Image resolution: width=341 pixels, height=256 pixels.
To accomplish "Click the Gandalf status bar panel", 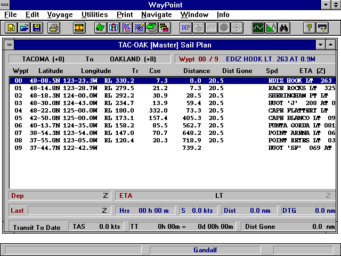I will click(x=205, y=250).
